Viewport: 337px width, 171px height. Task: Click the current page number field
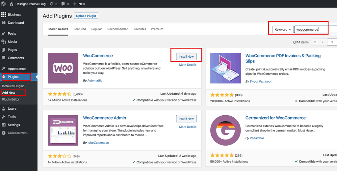[332, 42]
